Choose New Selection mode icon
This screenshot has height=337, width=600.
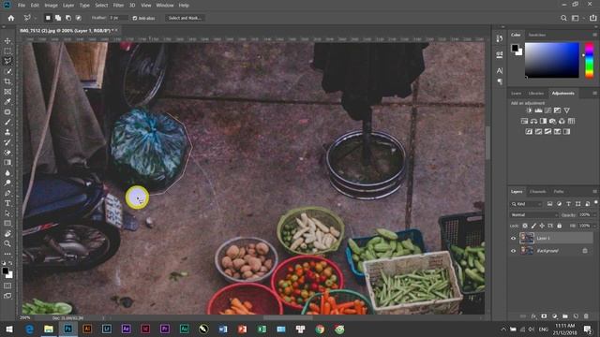point(48,18)
